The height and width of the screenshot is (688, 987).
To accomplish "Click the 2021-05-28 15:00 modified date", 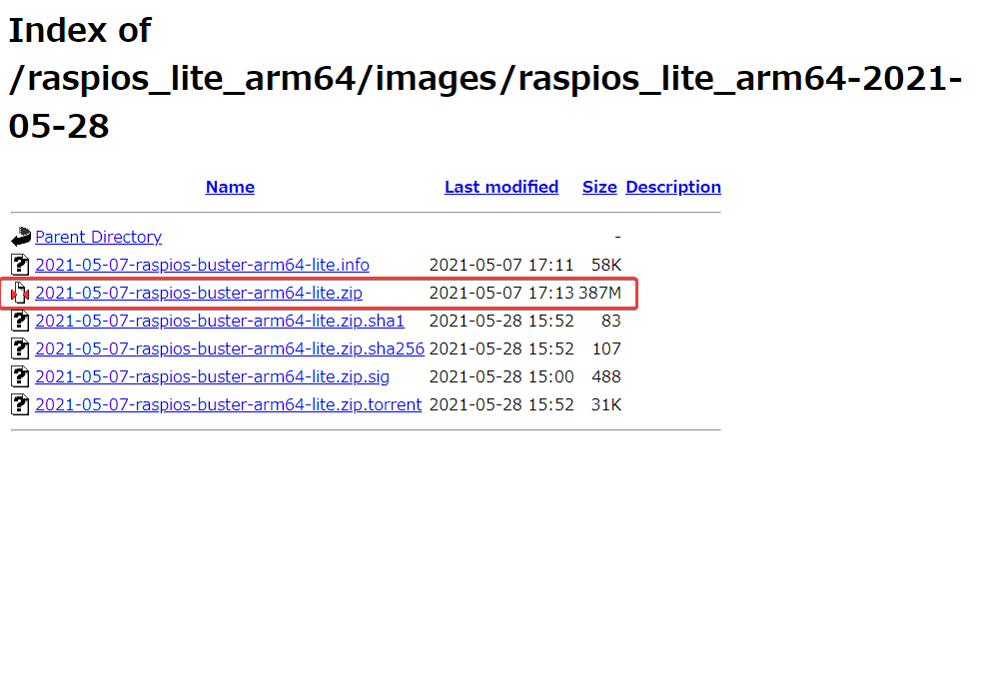I will [501, 376].
